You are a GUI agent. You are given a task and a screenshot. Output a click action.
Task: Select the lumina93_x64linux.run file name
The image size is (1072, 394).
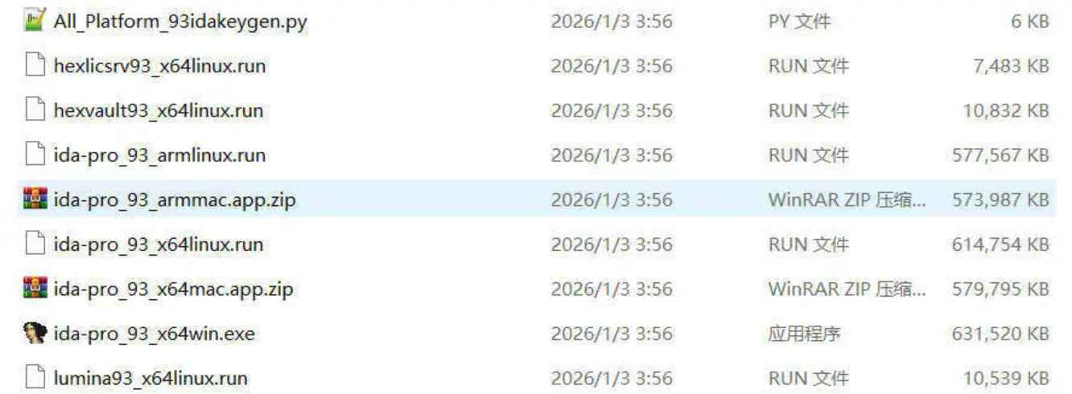(x=150, y=378)
